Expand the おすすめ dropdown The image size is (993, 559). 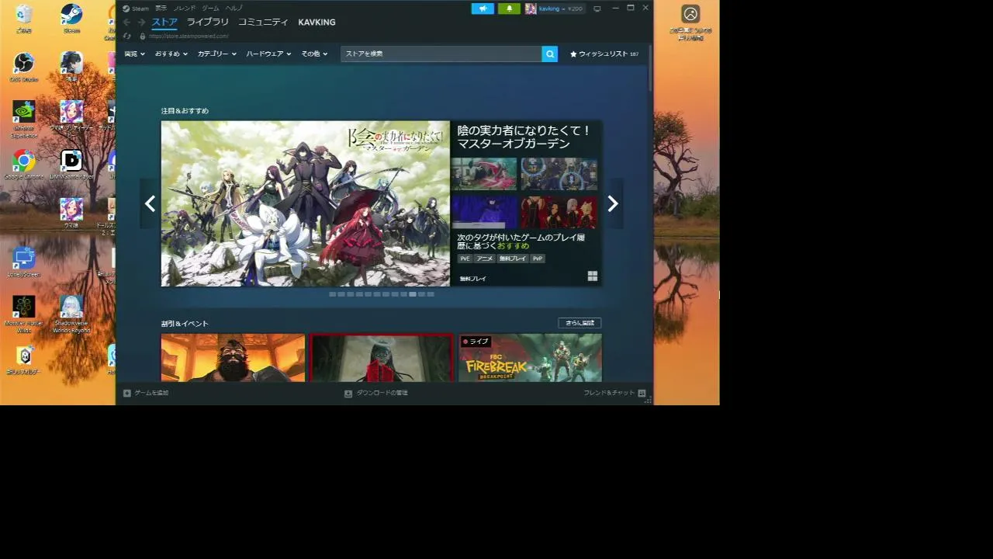[171, 54]
